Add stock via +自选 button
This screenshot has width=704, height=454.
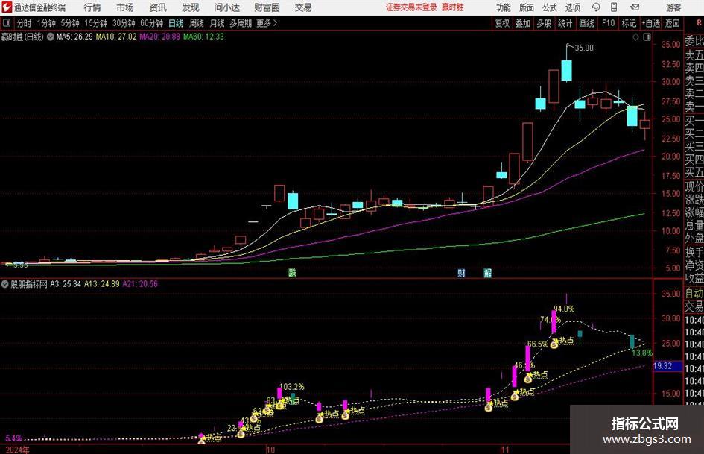650,23
